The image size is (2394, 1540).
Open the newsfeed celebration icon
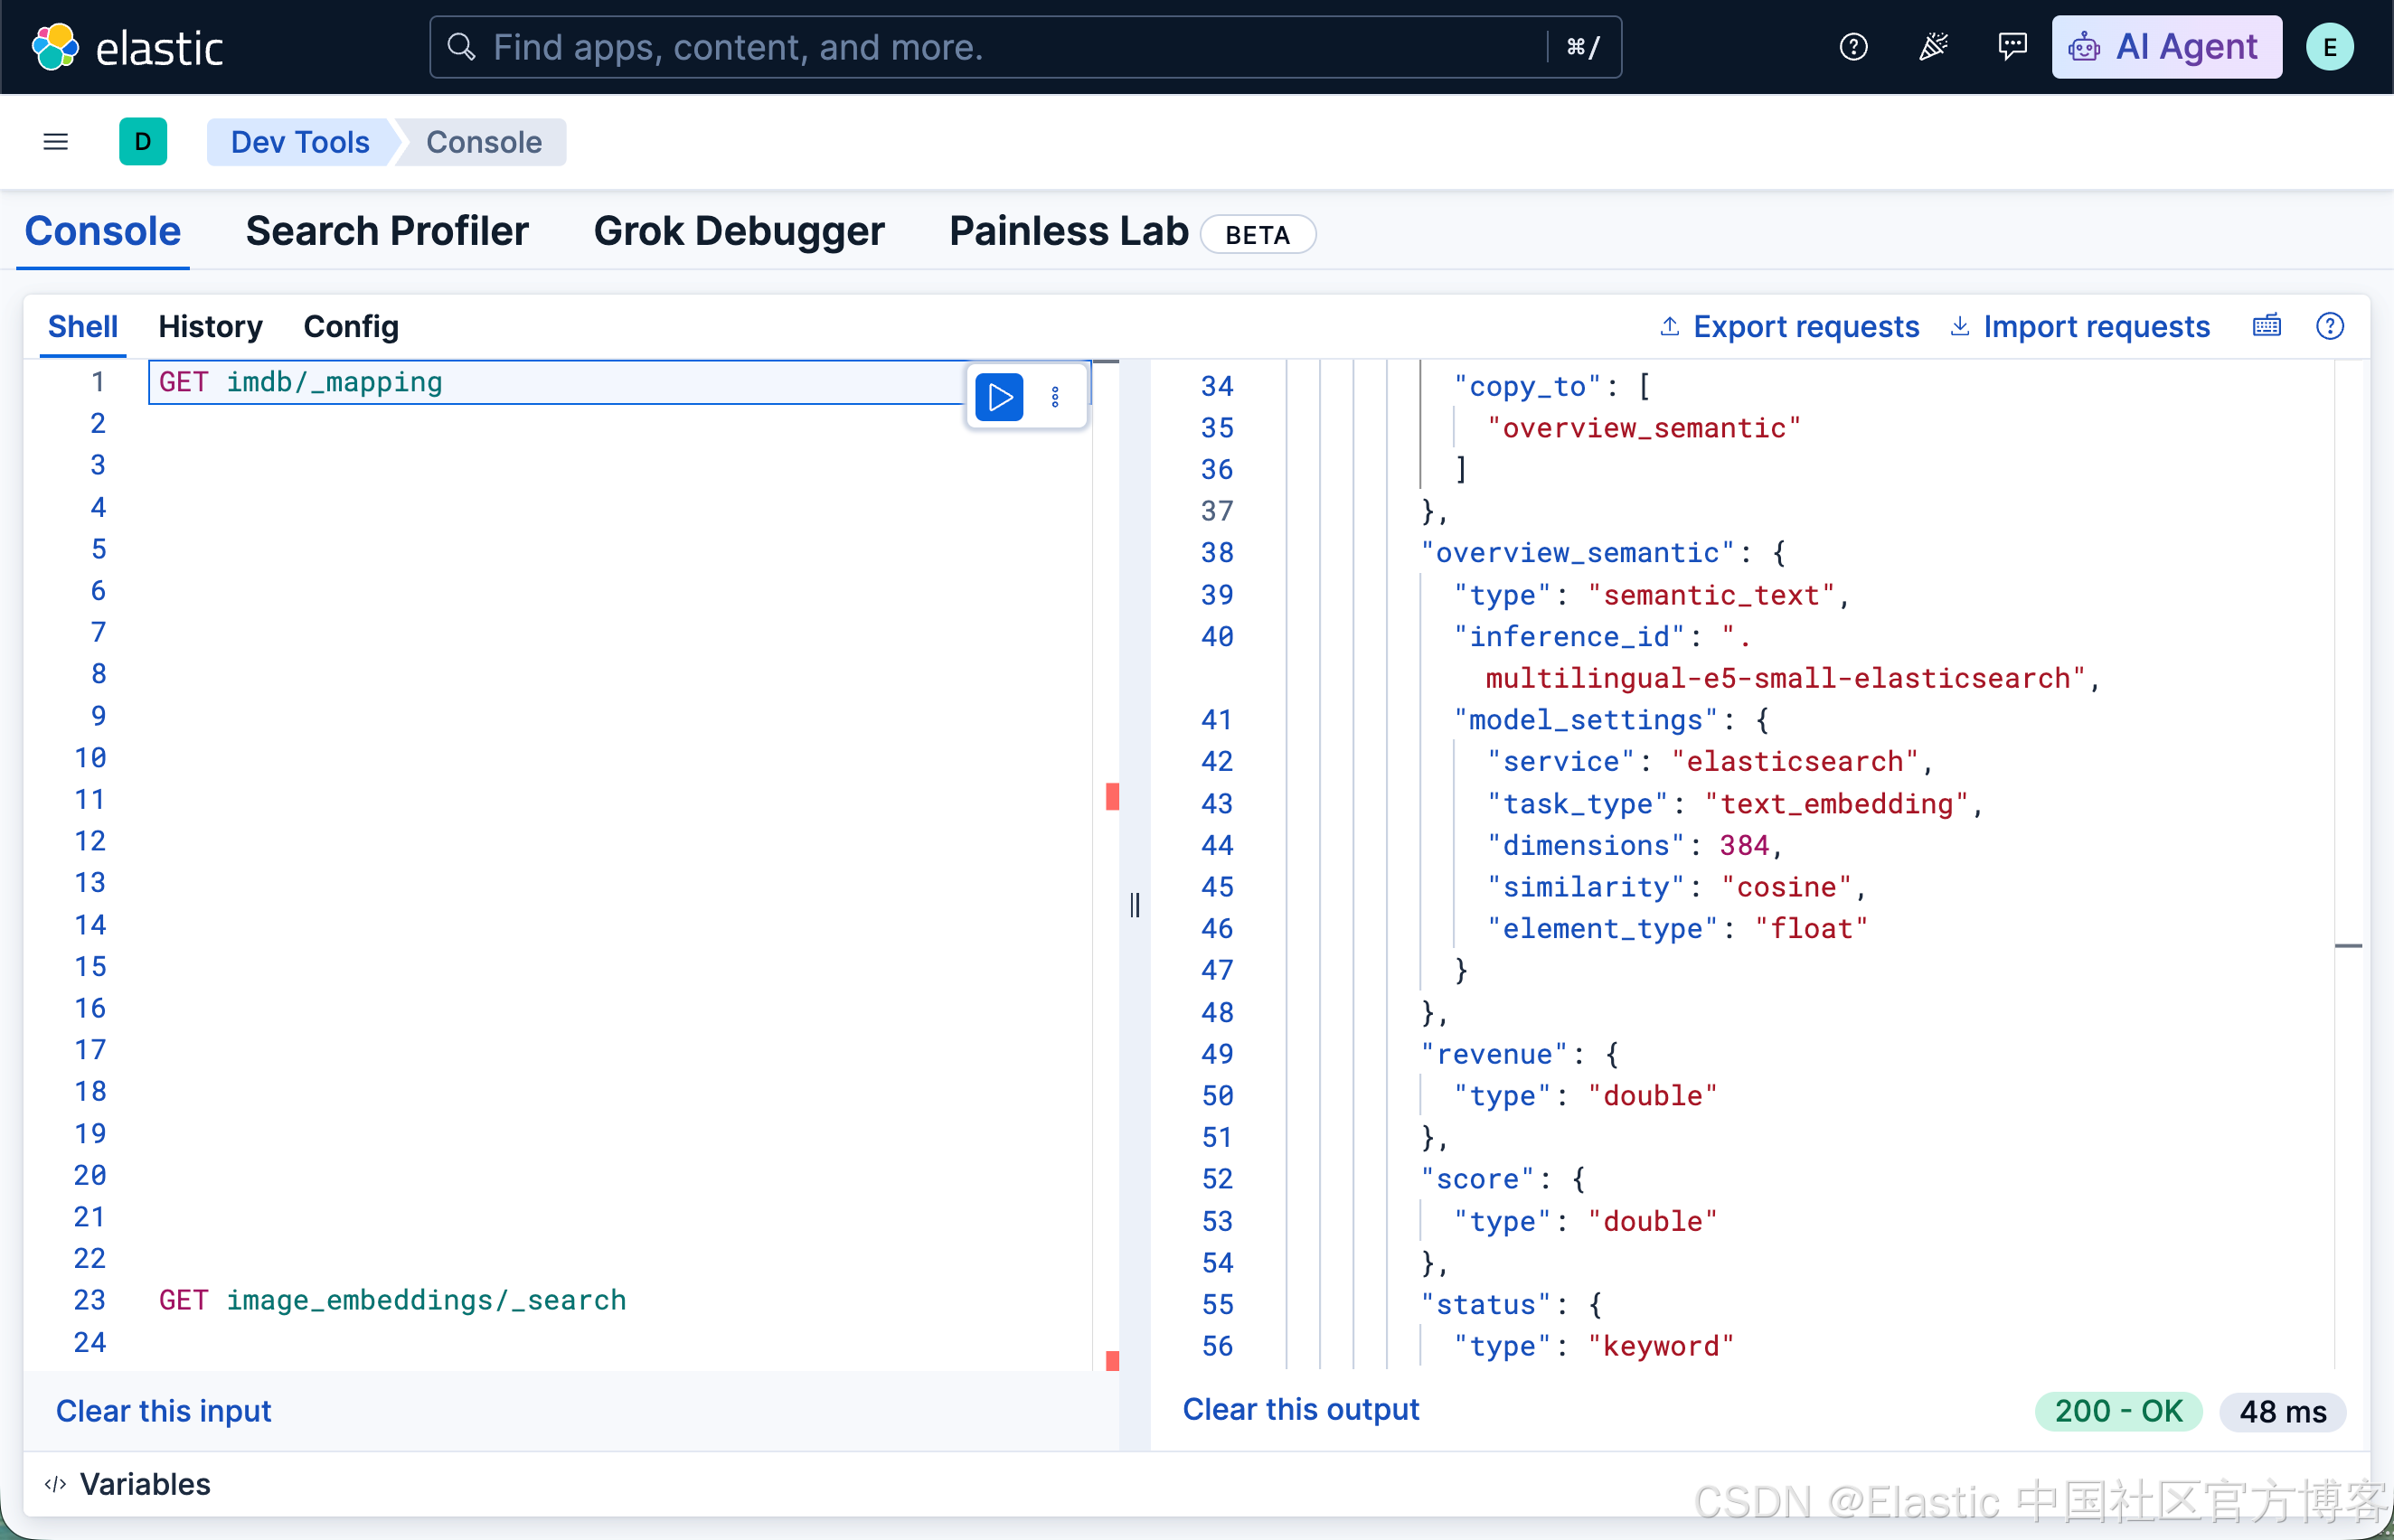(x=1933, y=47)
